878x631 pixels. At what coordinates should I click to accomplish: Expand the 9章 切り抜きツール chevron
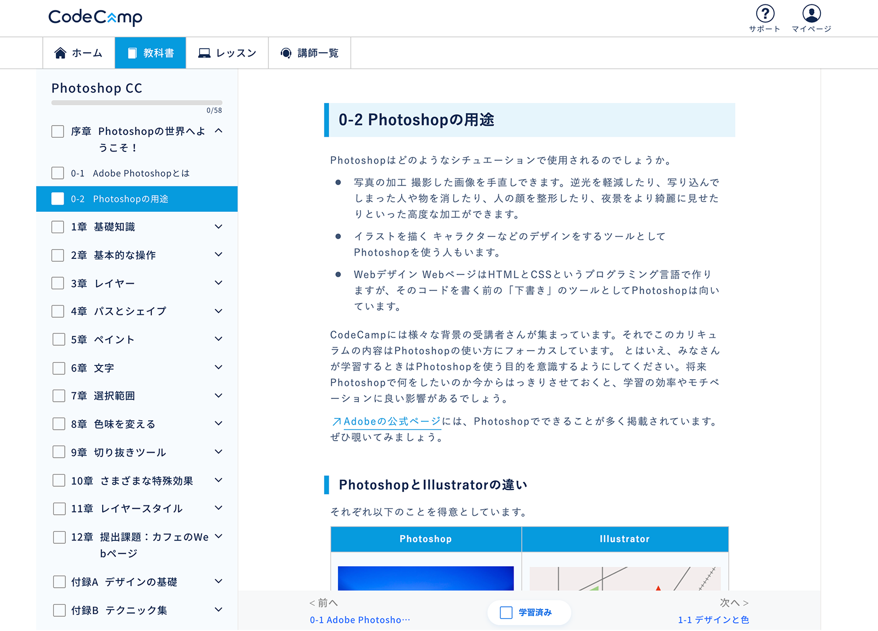(x=218, y=452)
